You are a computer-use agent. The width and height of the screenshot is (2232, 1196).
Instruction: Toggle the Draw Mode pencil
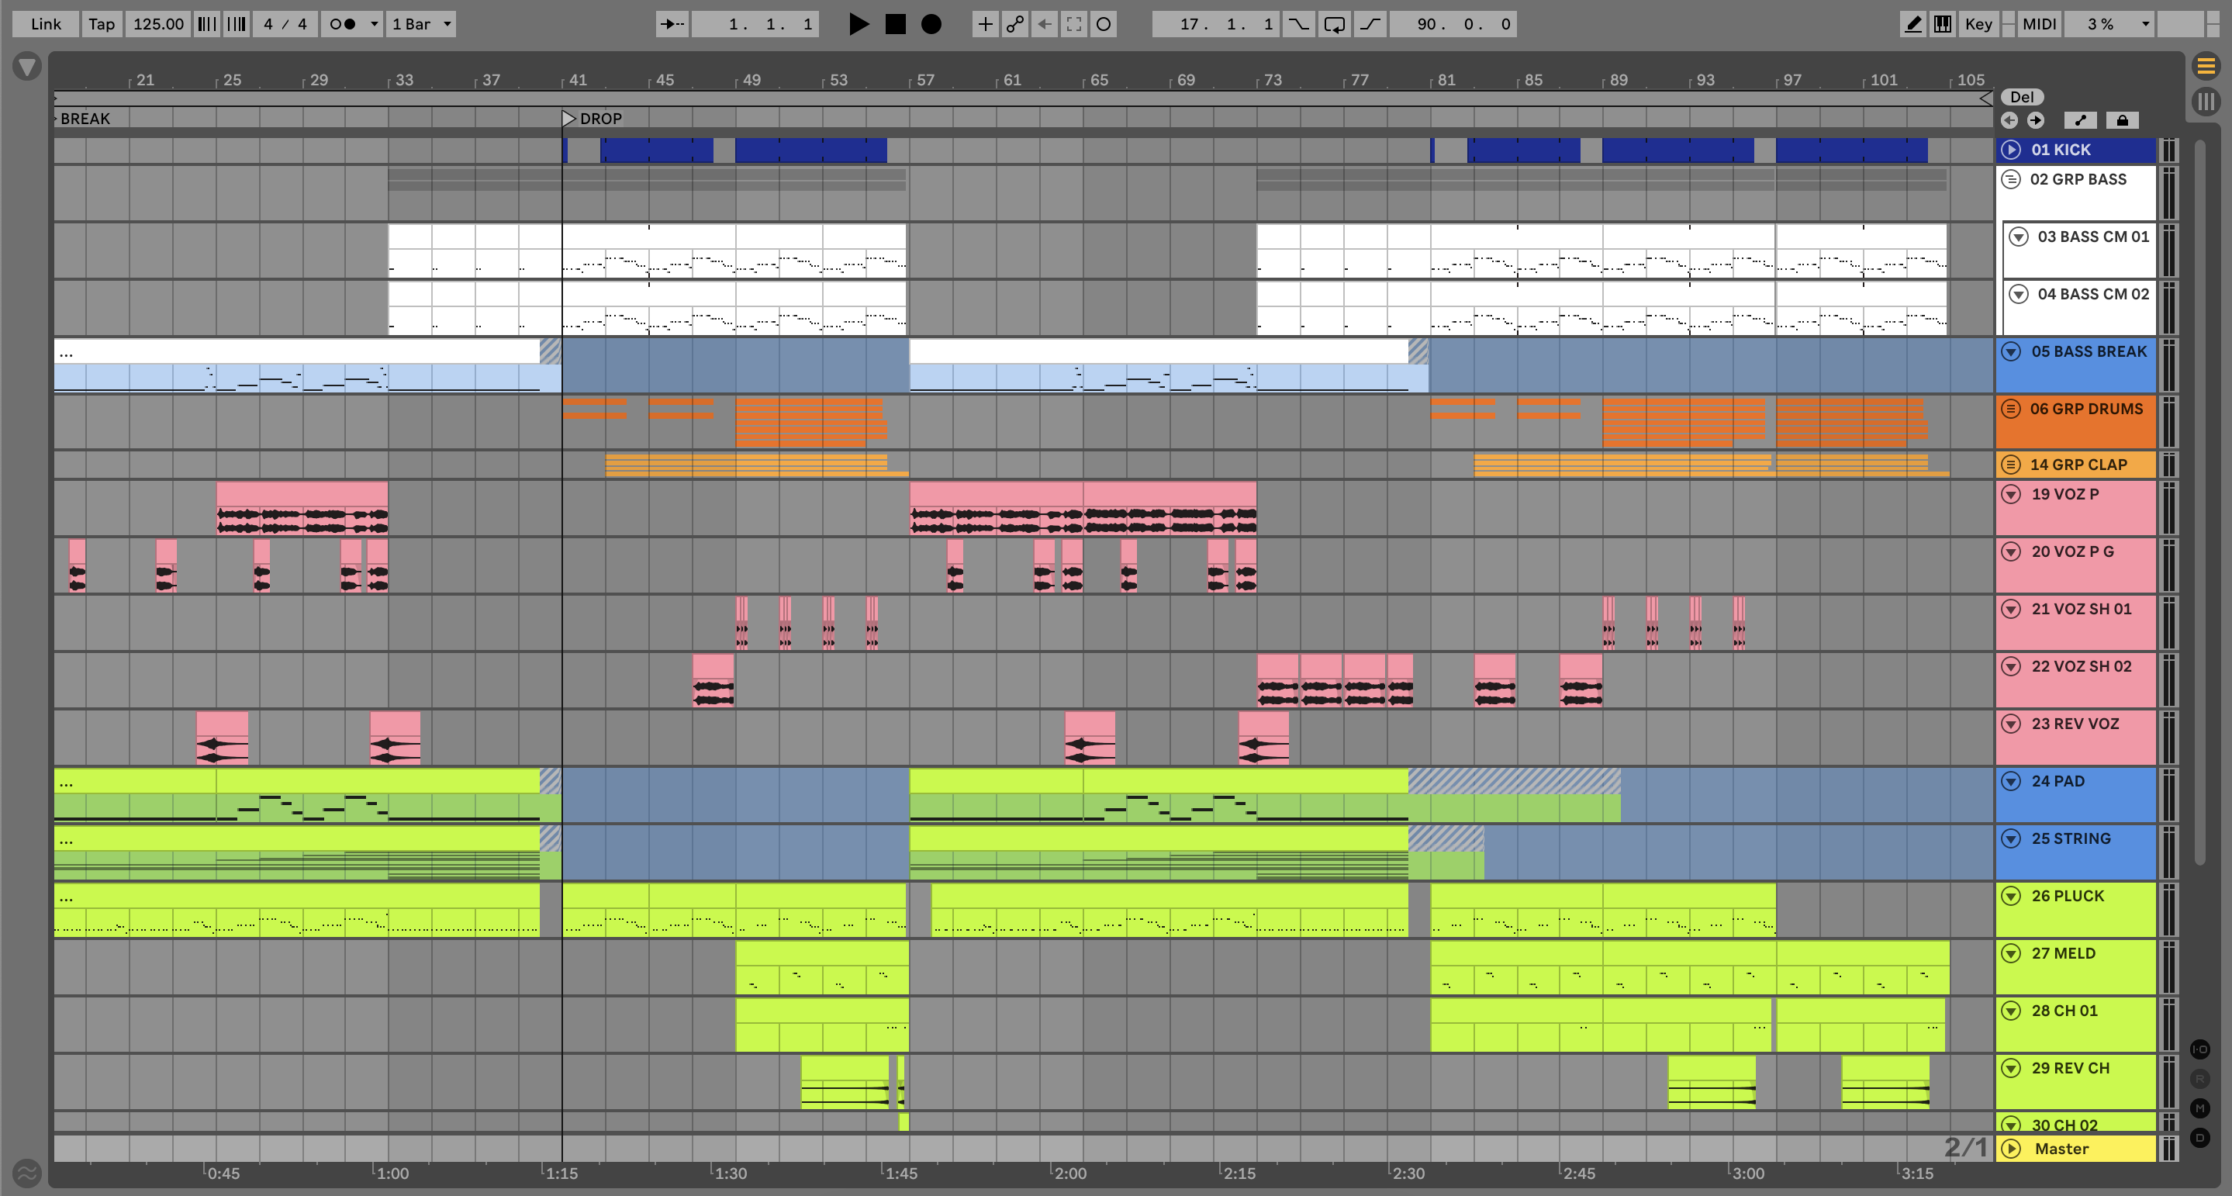coord(1912,24)
